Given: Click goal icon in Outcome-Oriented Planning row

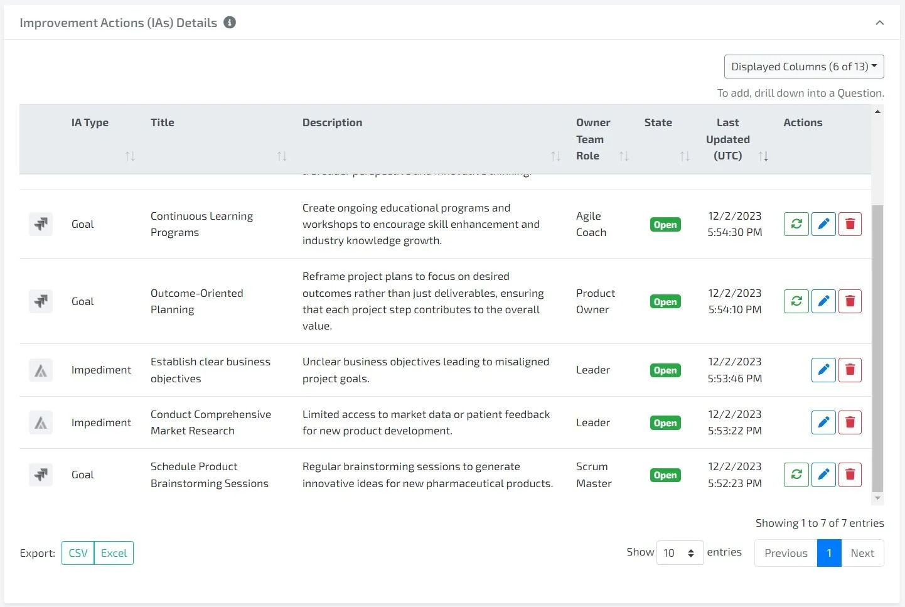Looking at the screenshot, I should point(41,301).
